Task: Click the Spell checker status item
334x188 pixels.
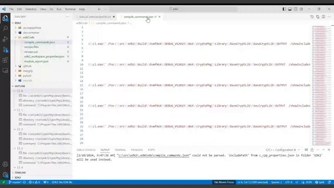Action: click(320, 182)
